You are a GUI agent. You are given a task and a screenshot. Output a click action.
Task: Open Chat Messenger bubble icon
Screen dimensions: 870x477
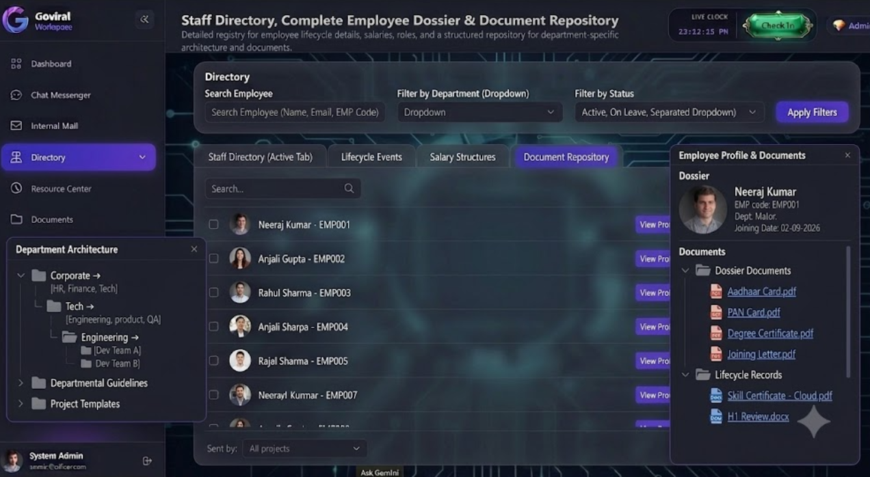(16, 95)
